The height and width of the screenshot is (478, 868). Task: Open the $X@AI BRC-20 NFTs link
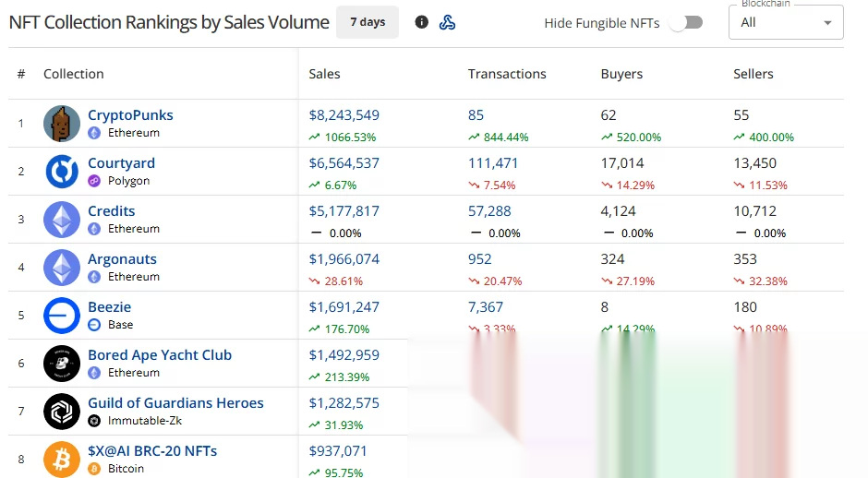[152, 451]
